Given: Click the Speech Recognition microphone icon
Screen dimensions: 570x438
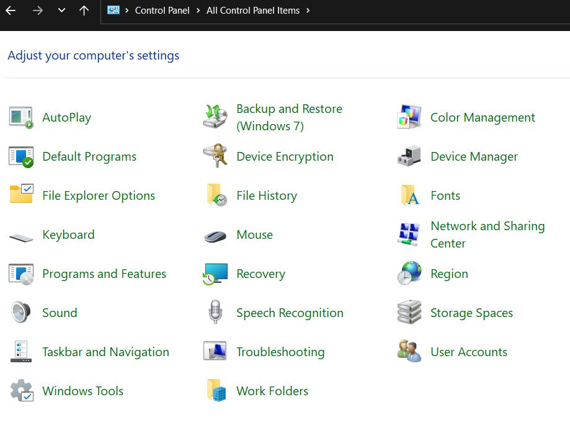Looking at the screenshot, I should tap(215, 312).
